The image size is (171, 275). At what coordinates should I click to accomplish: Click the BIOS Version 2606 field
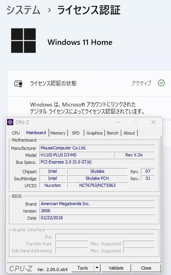[97, 211]
